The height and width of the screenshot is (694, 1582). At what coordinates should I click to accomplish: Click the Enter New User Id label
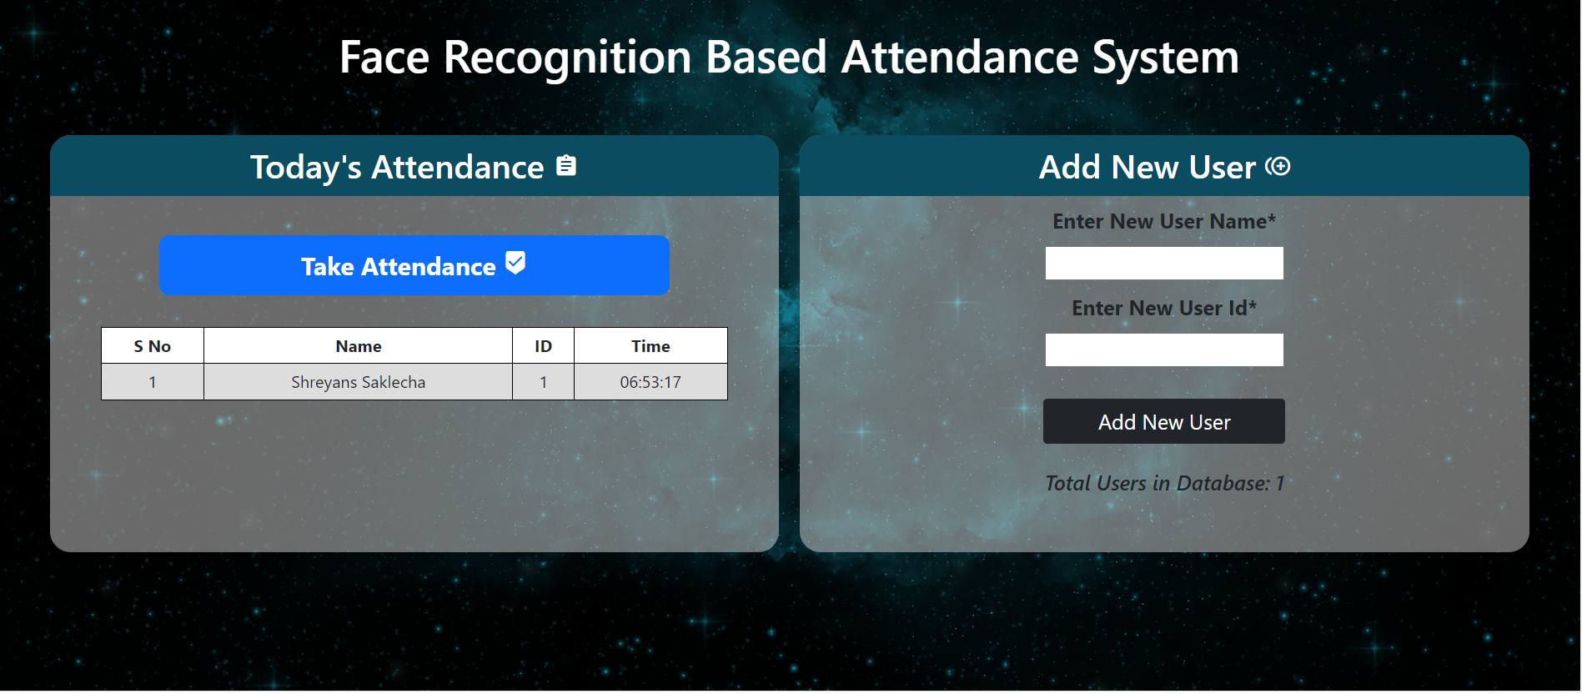point(1163,308)
